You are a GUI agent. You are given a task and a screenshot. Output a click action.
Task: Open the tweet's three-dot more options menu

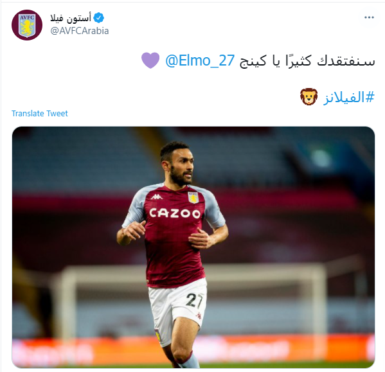pyautogui.click(x=369, y=17)
